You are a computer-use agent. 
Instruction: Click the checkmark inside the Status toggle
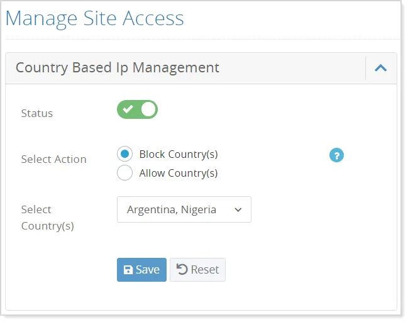(x=128, y=109)
